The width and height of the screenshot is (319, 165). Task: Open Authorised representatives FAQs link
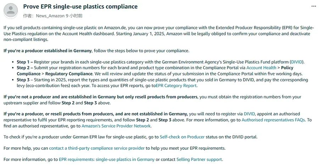click(x=273, y=120)
